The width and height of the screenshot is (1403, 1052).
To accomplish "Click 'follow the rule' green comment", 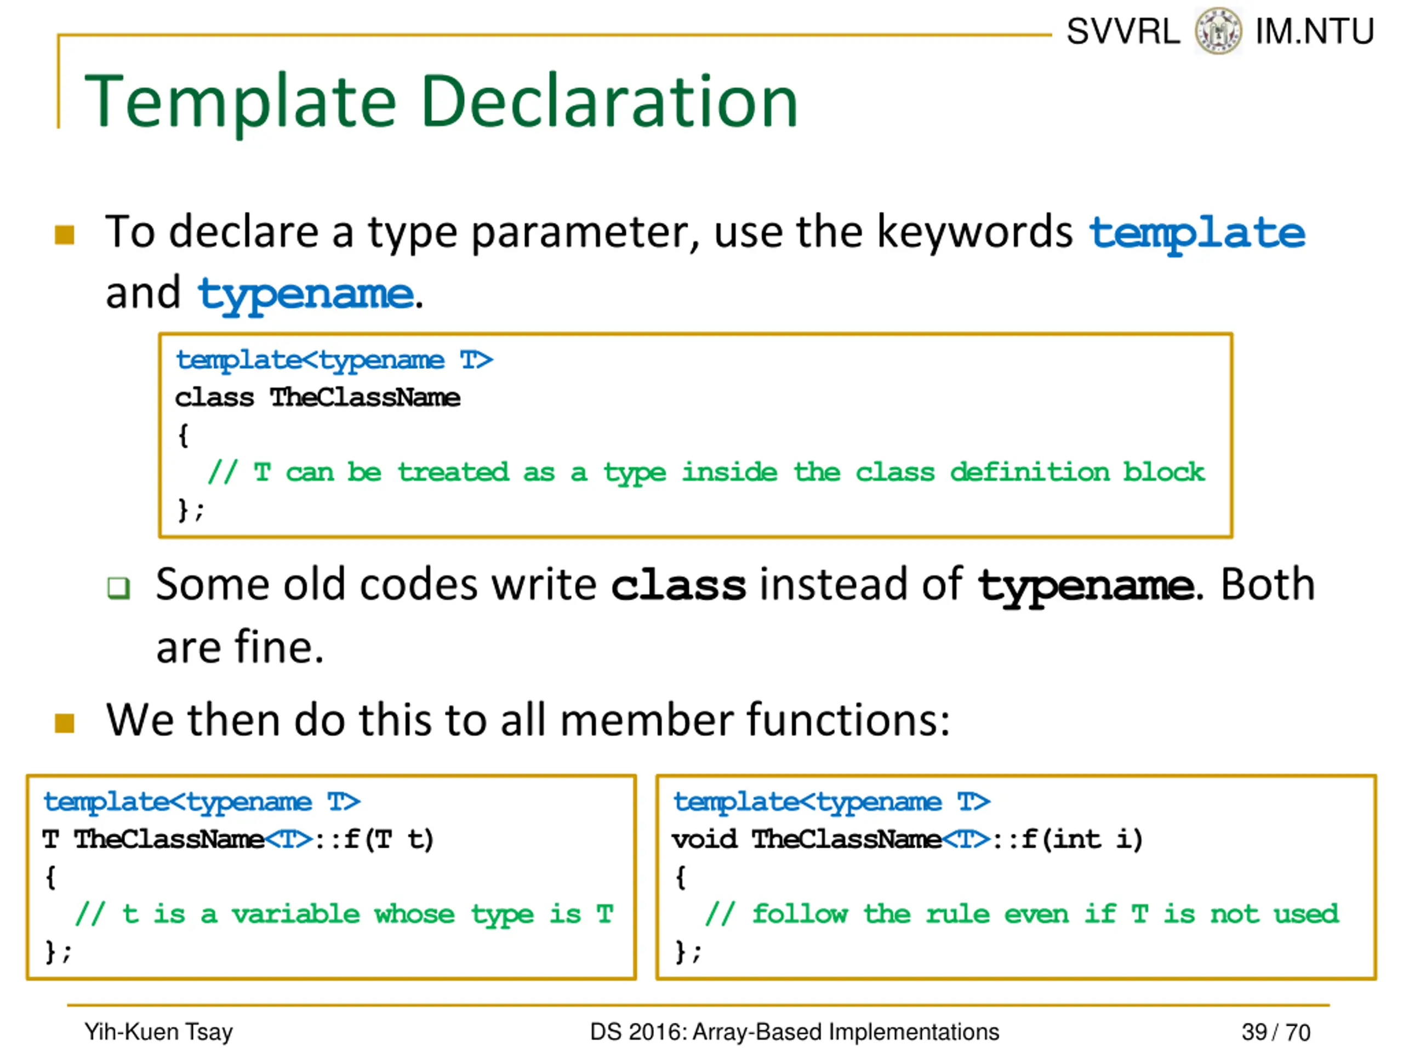I will click(1023, 914).
